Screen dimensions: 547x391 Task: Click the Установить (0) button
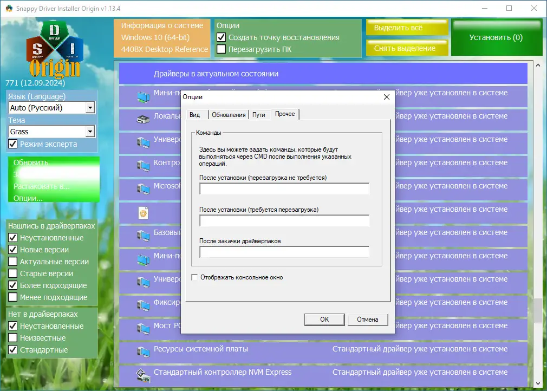[497, 37]
